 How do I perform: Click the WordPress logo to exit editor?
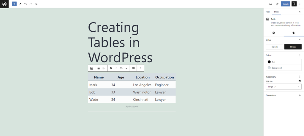[4, 4]
